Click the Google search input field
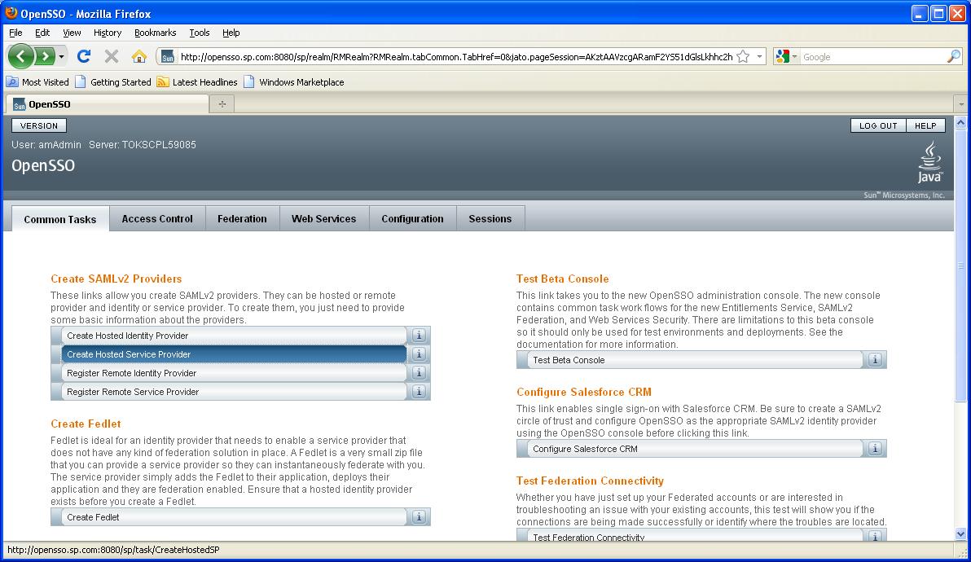The image size is (971, 562). tap(873, 57)
